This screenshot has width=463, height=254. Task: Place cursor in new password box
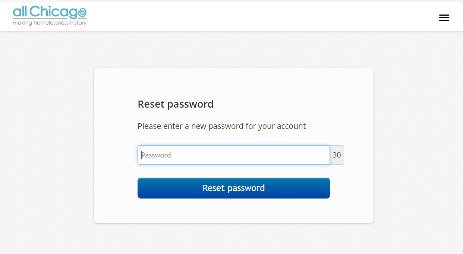tap(234, 155)
